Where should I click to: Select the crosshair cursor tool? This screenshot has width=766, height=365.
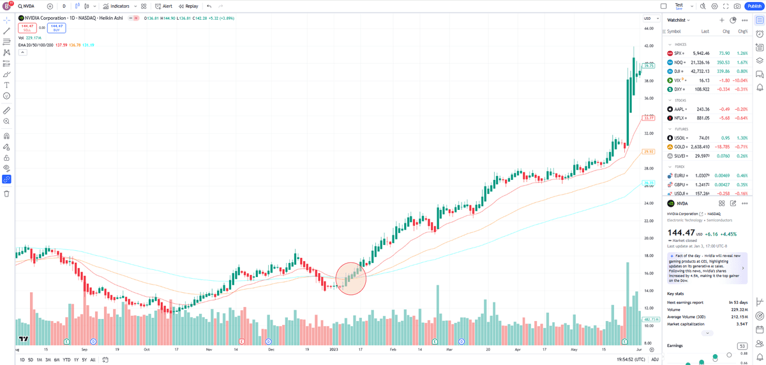(6, 20)
